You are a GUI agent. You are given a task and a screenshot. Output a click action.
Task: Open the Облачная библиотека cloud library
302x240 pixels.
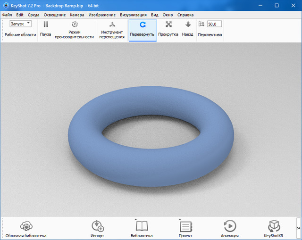(x=26, y=228)
